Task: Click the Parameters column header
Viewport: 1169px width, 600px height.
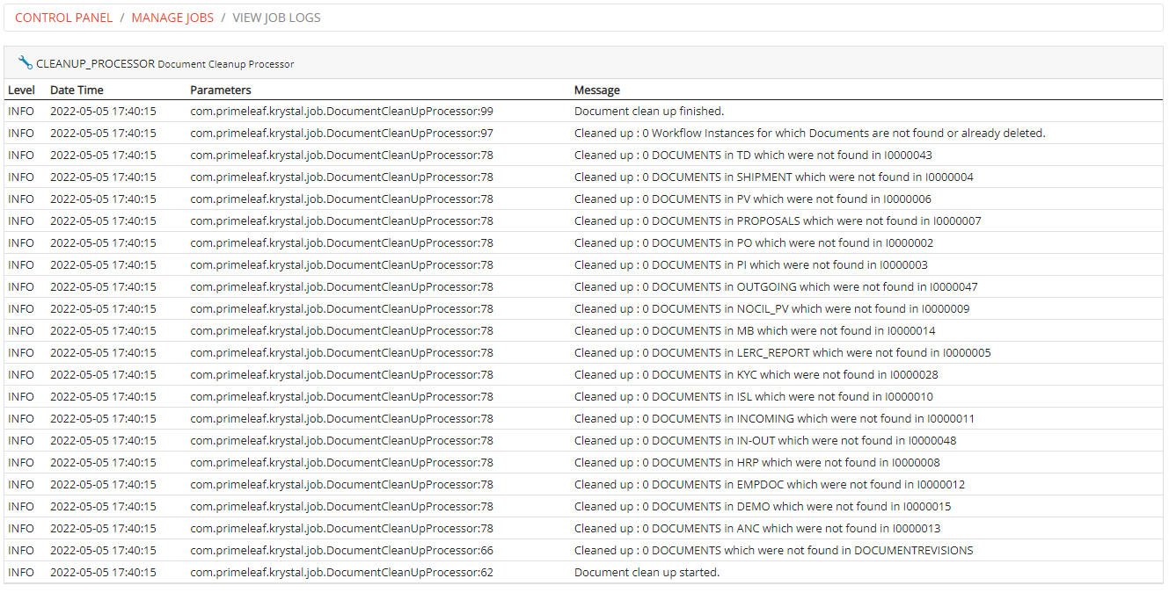Action: coord(219,90)
